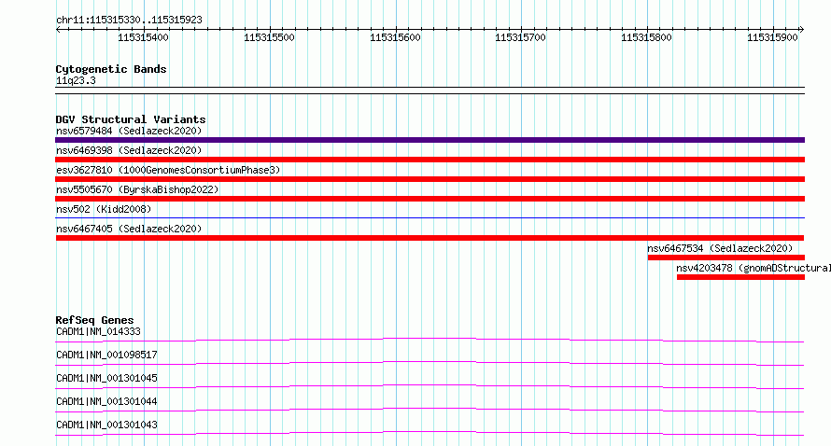This screenshot has width=831, height=446.
Task: Select the 11q23.3 band label
Action: tap(76, 80)
